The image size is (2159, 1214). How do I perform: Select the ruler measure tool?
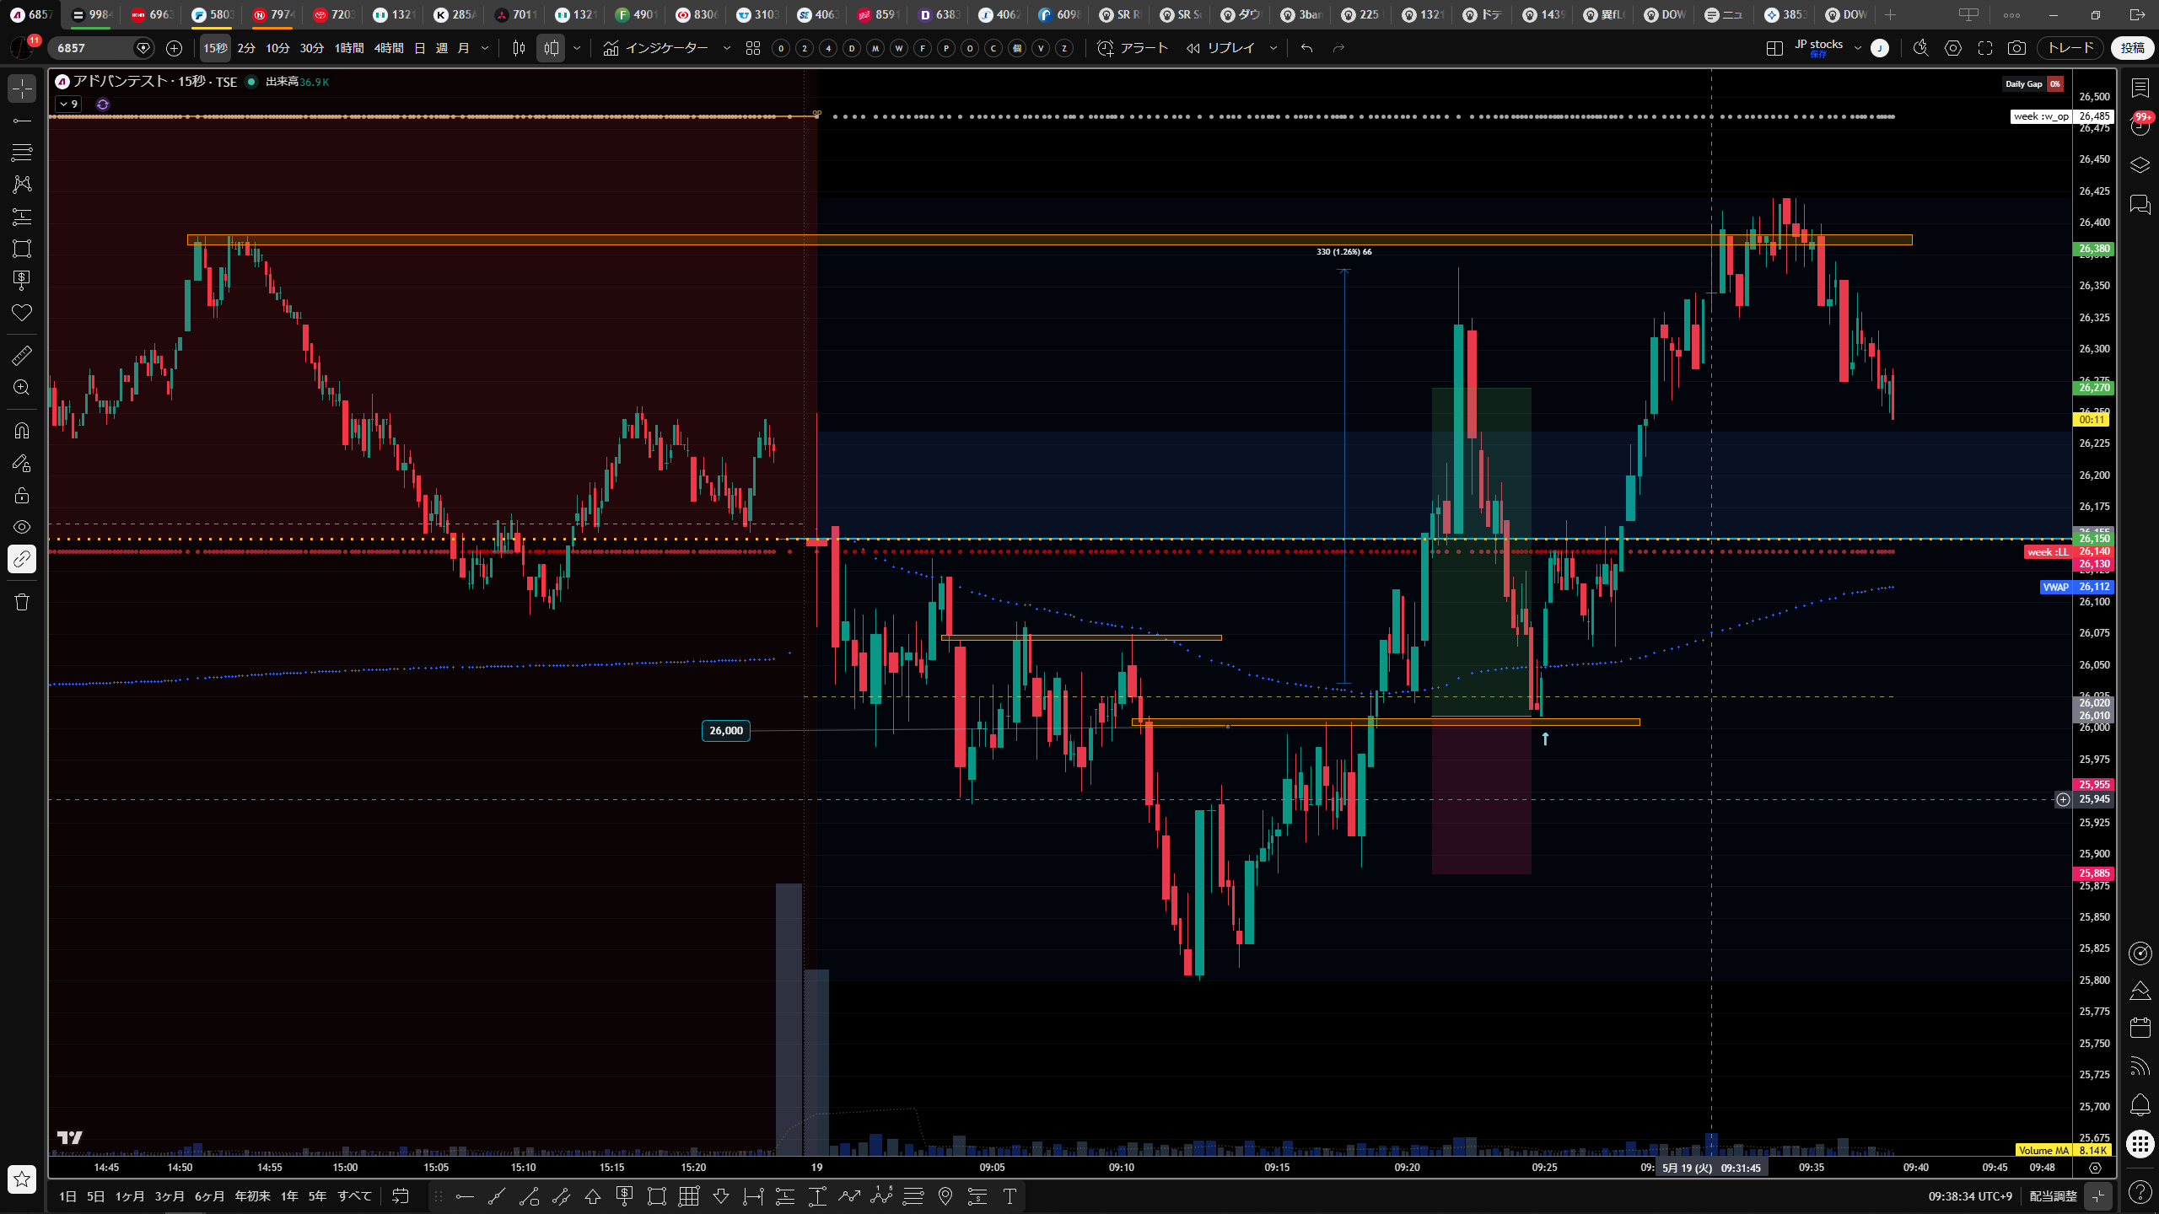22,356
